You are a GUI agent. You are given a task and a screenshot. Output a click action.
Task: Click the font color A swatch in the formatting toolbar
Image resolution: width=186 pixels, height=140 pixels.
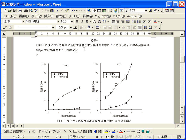click(x=155, y=21)
